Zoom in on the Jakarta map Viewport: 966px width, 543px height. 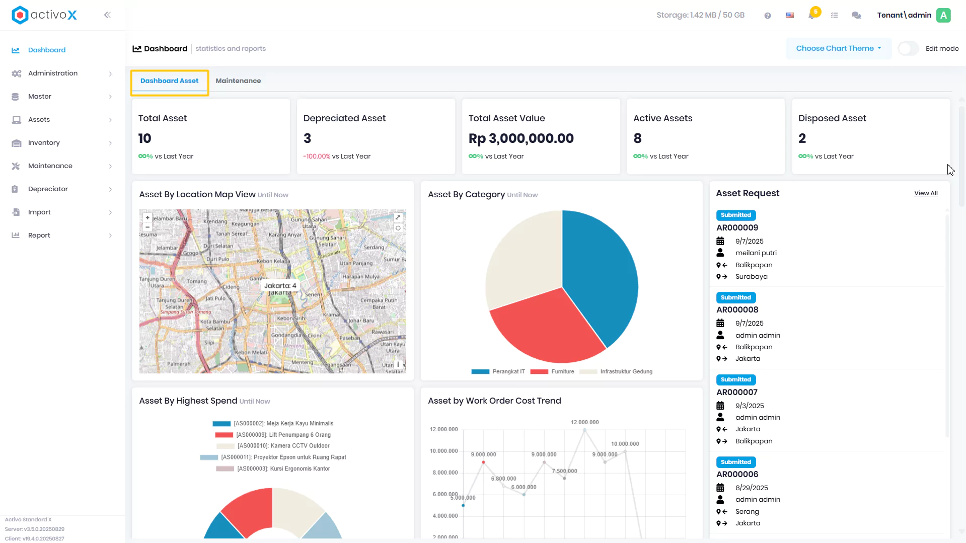coord(147,218)
